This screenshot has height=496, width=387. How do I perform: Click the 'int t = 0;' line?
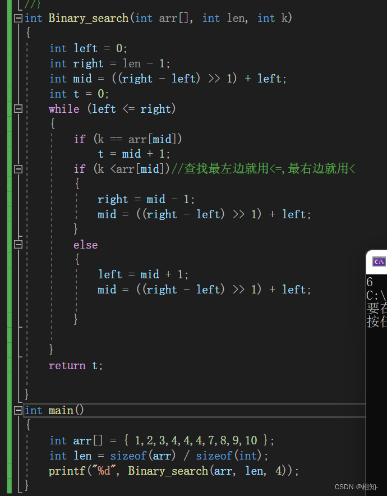79,94
